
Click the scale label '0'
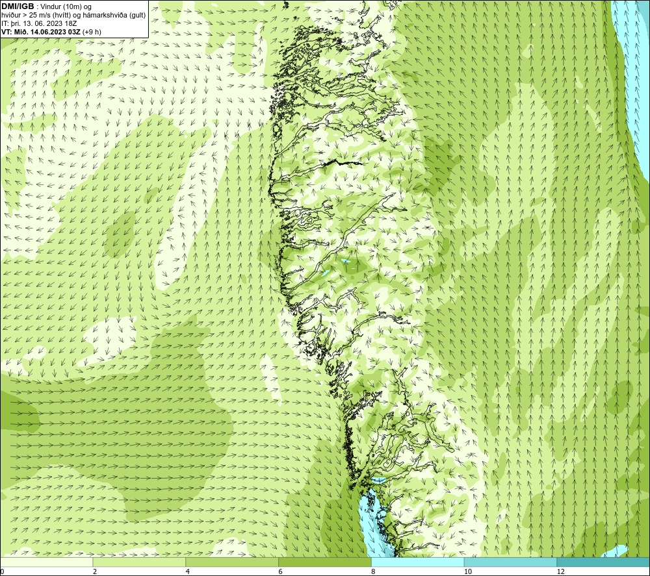(x=3, y=571)
